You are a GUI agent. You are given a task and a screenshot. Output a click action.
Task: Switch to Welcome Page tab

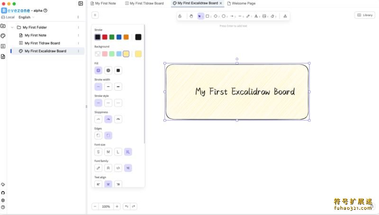click(x=241, y=3)
